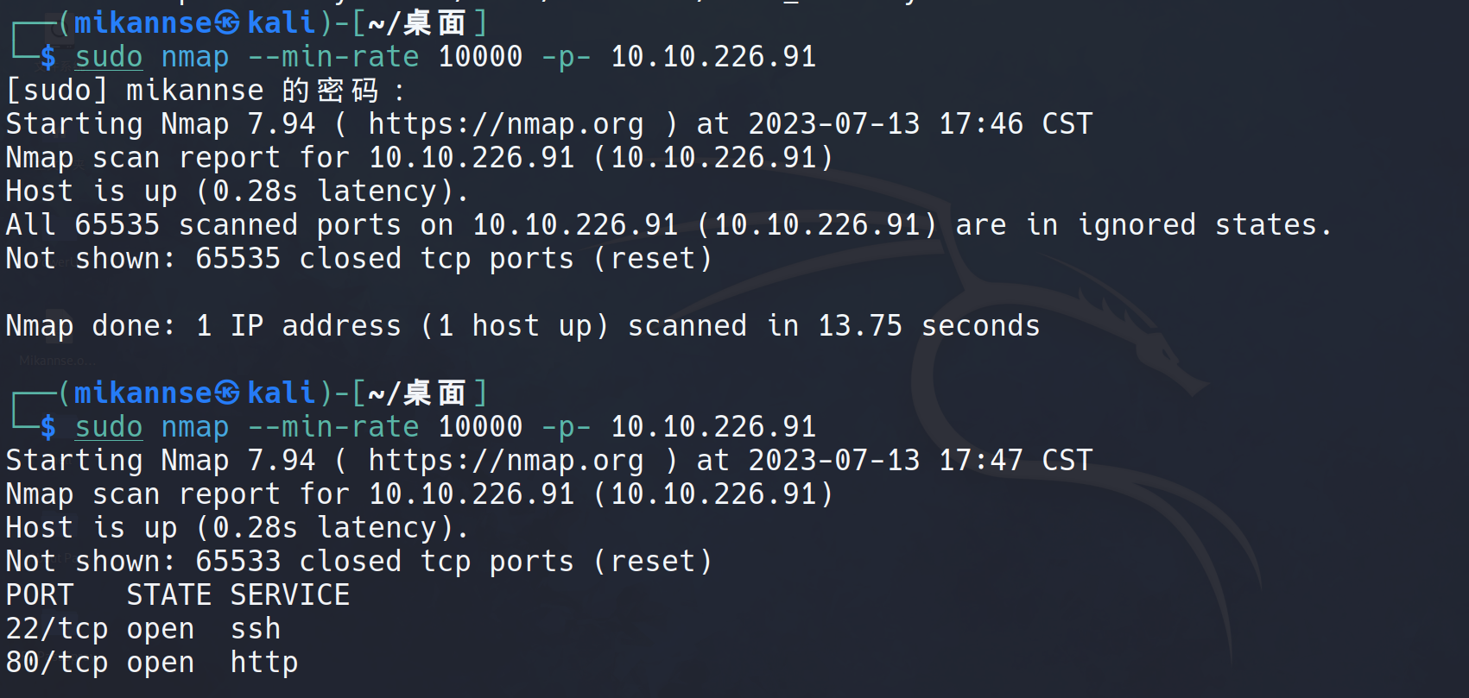Select the 22/tcp open ssh result line
The image size is (1469, 698).
pyautogui.click(x=143, y=629)
